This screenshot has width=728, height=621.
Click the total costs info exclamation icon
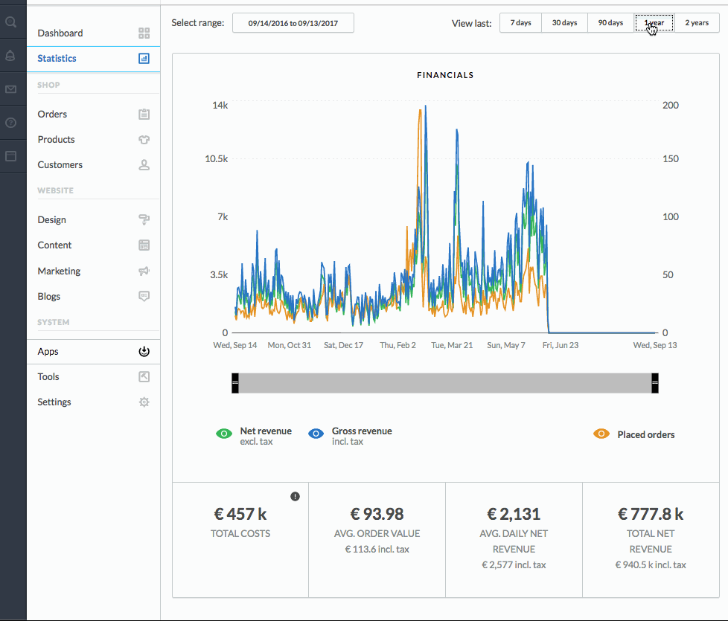pos(295,497)
